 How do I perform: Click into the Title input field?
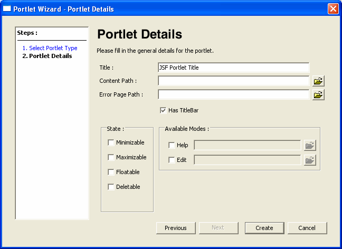point(233,68)
